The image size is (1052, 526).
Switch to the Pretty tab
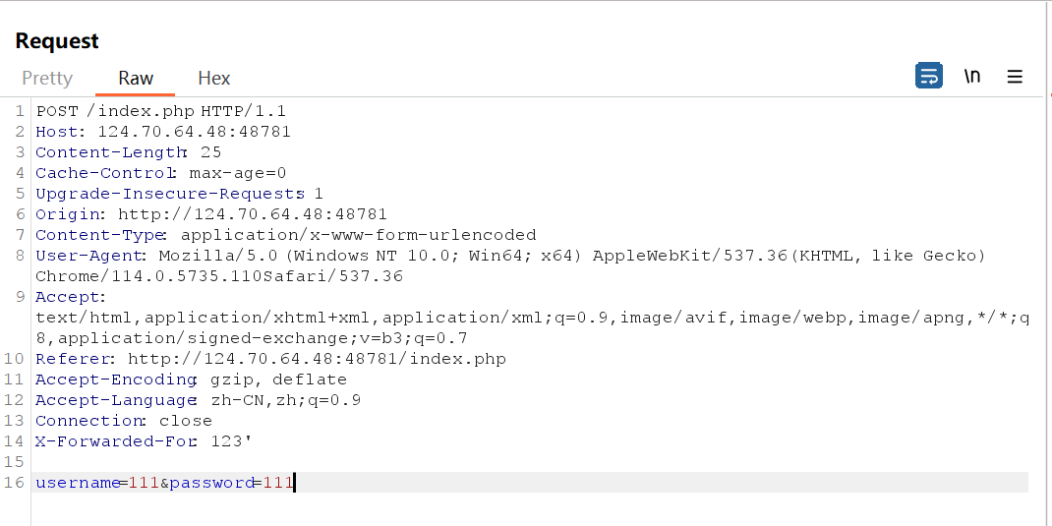click(x=47, y=78)
